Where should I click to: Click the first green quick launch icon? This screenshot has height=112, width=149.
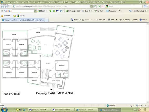pyautogui.click(x=17, y=110)
